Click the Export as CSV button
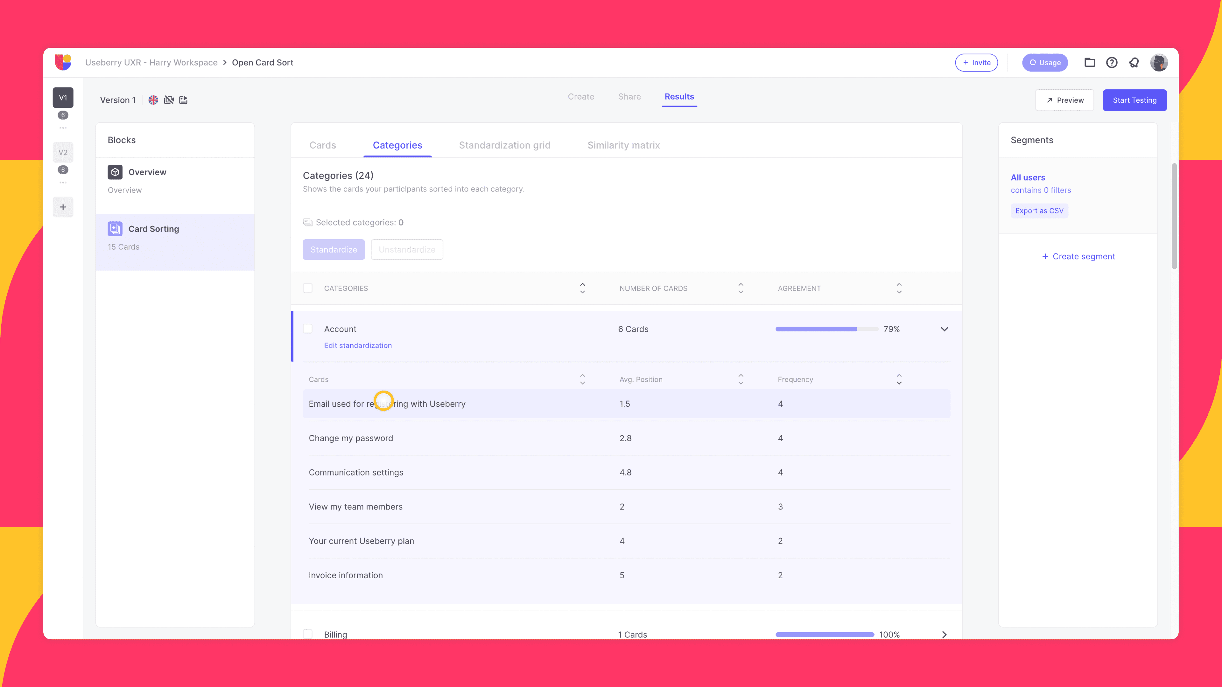This screenshot has width=1222, height=687. (1039, 211)
